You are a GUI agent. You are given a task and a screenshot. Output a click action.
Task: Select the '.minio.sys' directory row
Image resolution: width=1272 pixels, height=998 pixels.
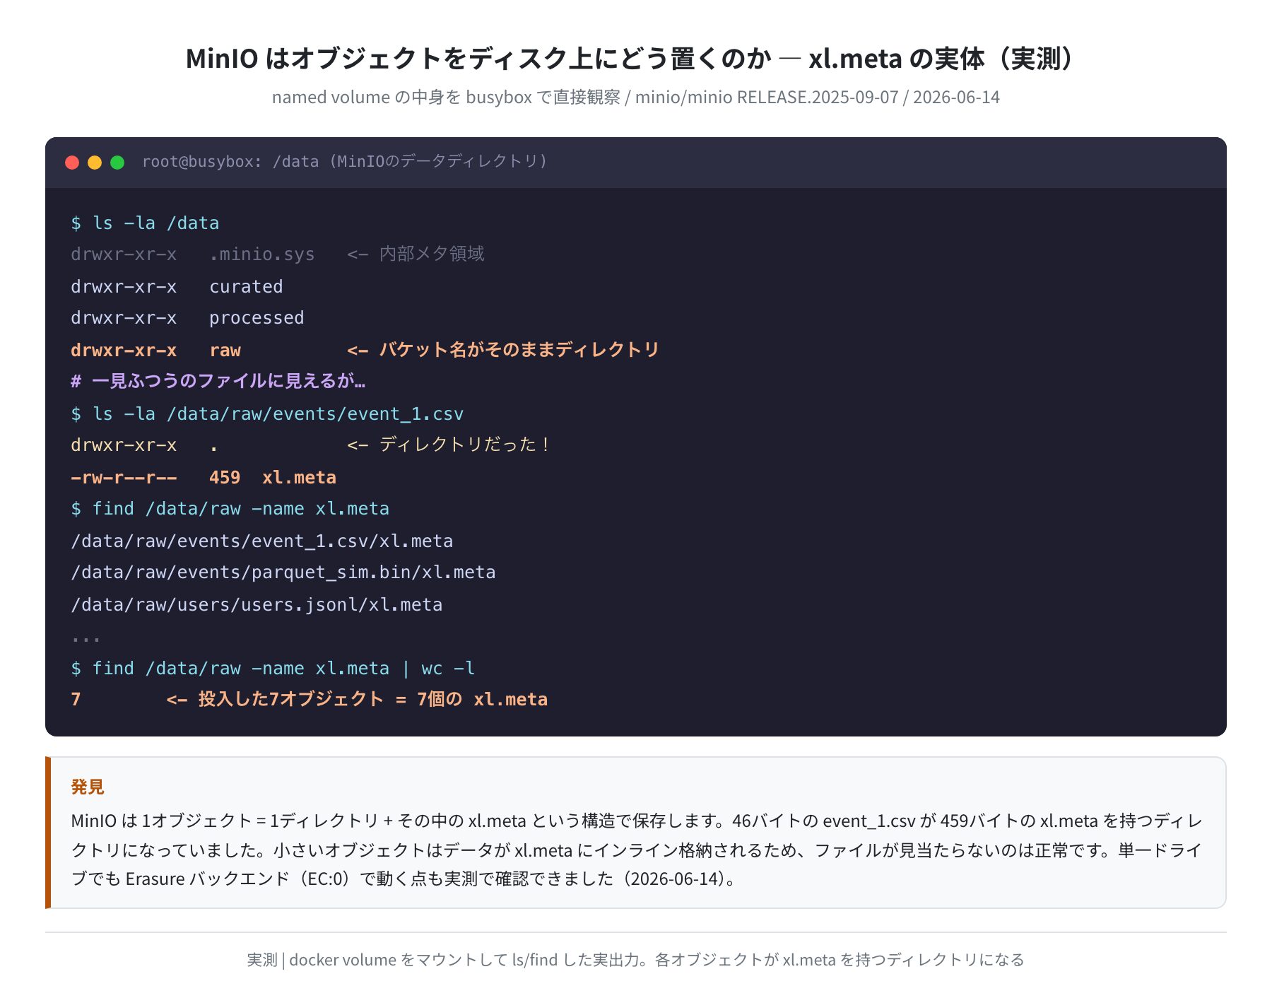(x=278, y=254)
